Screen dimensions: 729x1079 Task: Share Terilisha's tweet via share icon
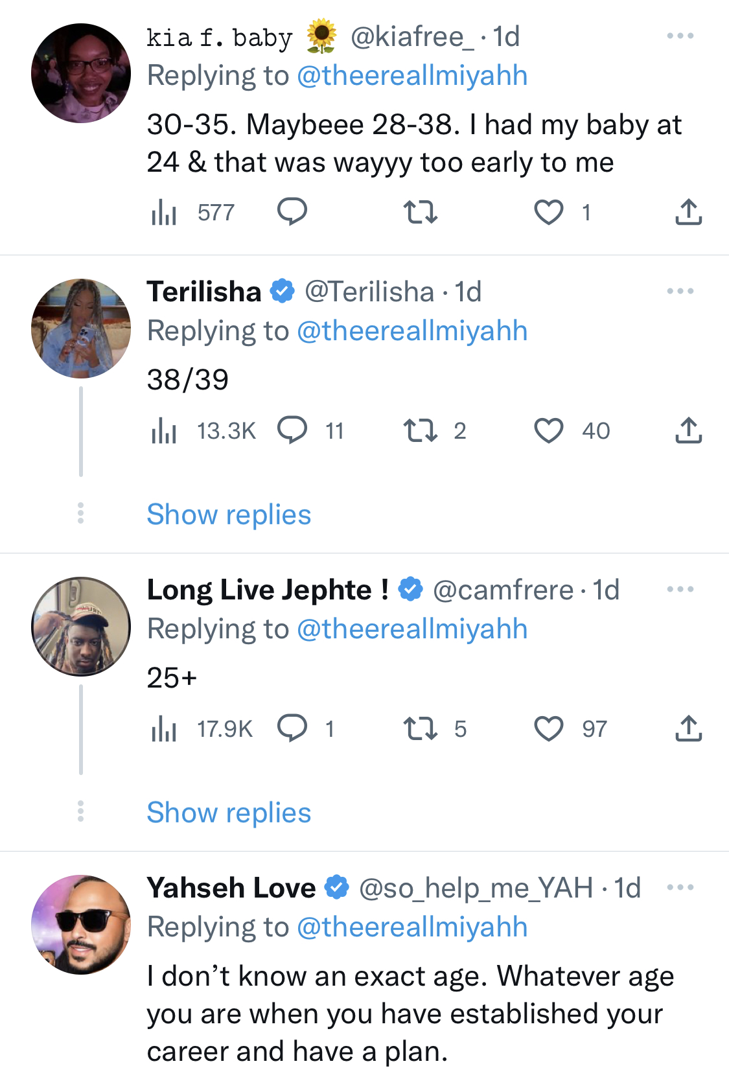coord(689,430)
